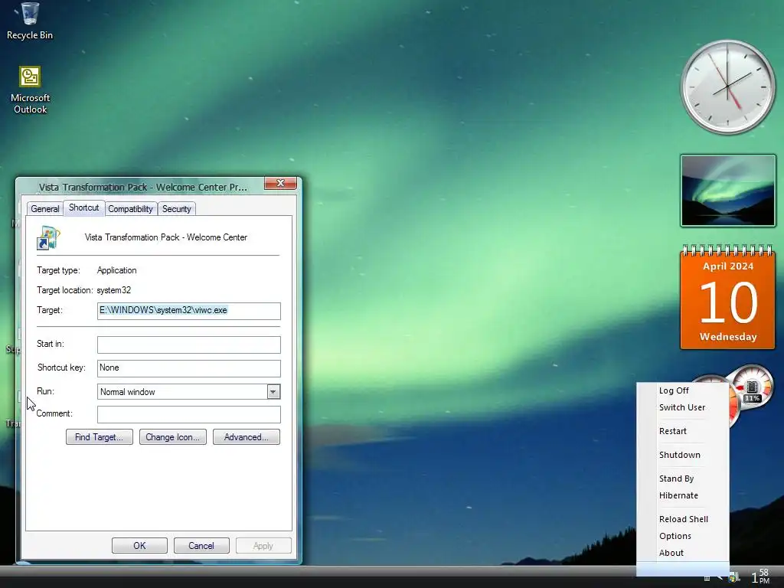Click the Windows flag tray icon
The image size is (784, 588).
(733, 577)
